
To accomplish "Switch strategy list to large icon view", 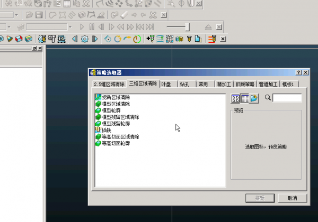I will [235, 98].
